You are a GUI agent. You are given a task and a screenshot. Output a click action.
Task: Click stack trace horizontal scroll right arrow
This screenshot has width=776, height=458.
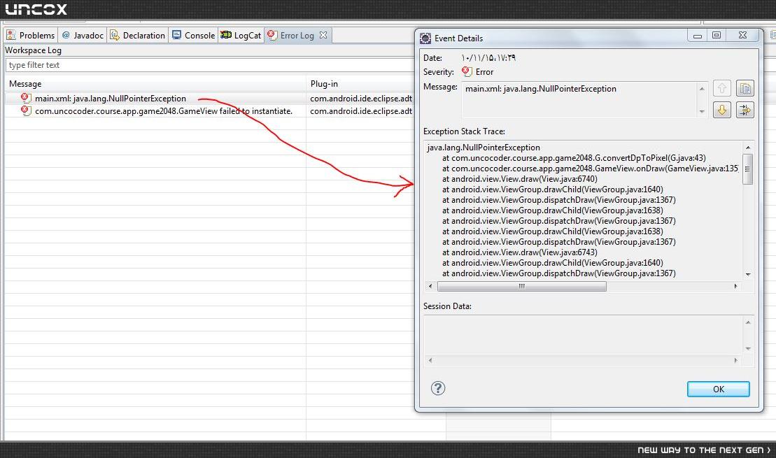pos(735,286)
